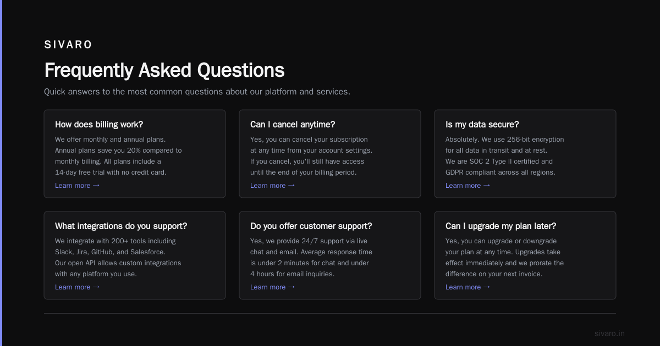The height and width of the screenshot is (346, 660).
Task: Select the 'How does billing work?' heading
Action: (99, 125)
